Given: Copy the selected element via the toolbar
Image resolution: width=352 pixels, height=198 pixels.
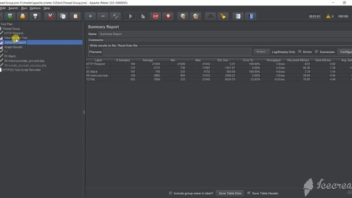Looking at the screenshot, I should [x=63, y=16].
